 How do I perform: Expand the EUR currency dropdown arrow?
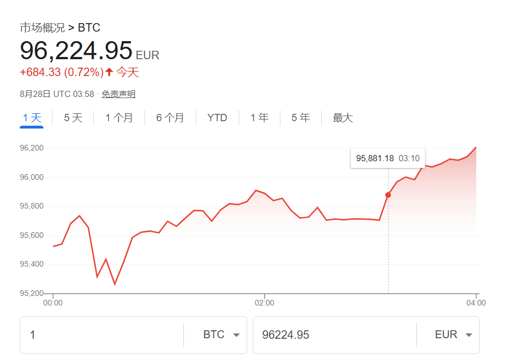pos(468,335)
